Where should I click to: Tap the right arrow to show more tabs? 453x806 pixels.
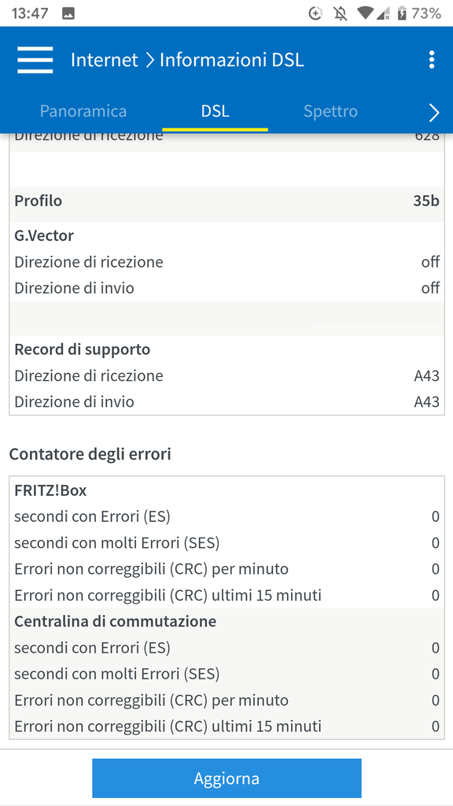[x=434, y=113]
